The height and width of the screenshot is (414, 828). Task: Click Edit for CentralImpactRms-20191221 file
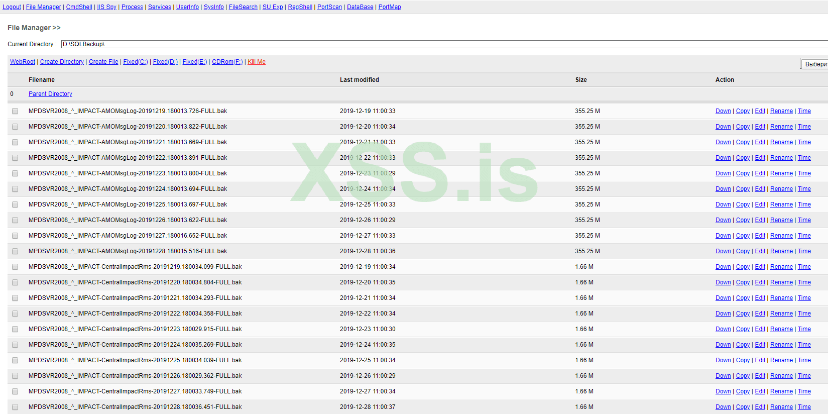click(760, 298)
